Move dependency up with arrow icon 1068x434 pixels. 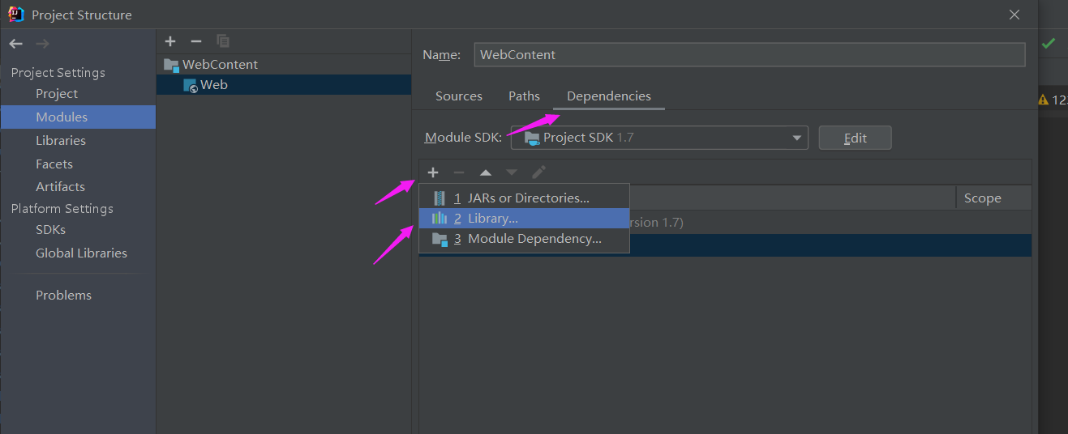point(485,172)
